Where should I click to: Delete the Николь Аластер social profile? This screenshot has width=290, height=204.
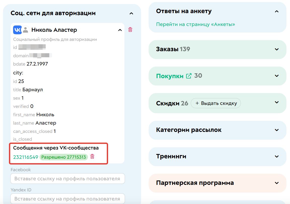click(x=130, y=30)
